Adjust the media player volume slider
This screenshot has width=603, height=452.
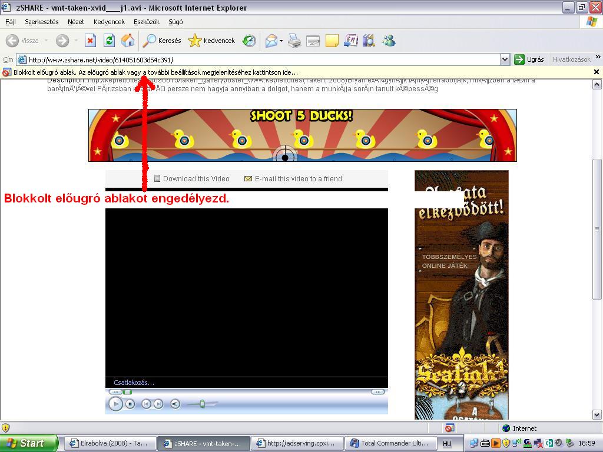(202, 404)
